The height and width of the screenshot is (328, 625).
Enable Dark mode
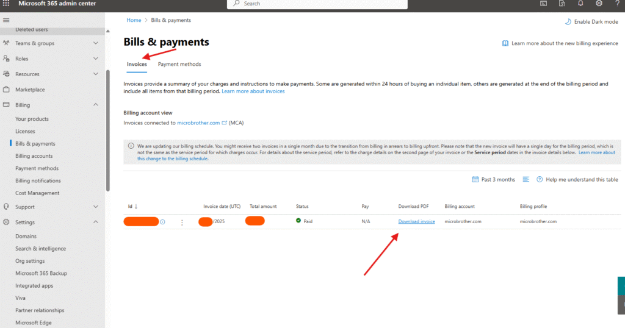tap(591, 21)
